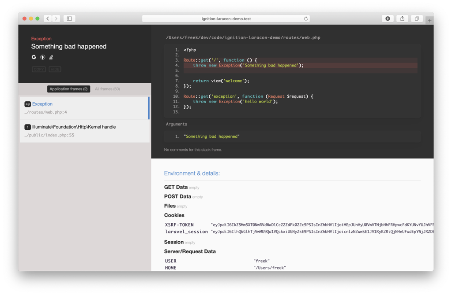This screenshot has width=452, height=295.
Task: Click the highlighted code line 4 throw statement
Action: click(x=300, y=65)
